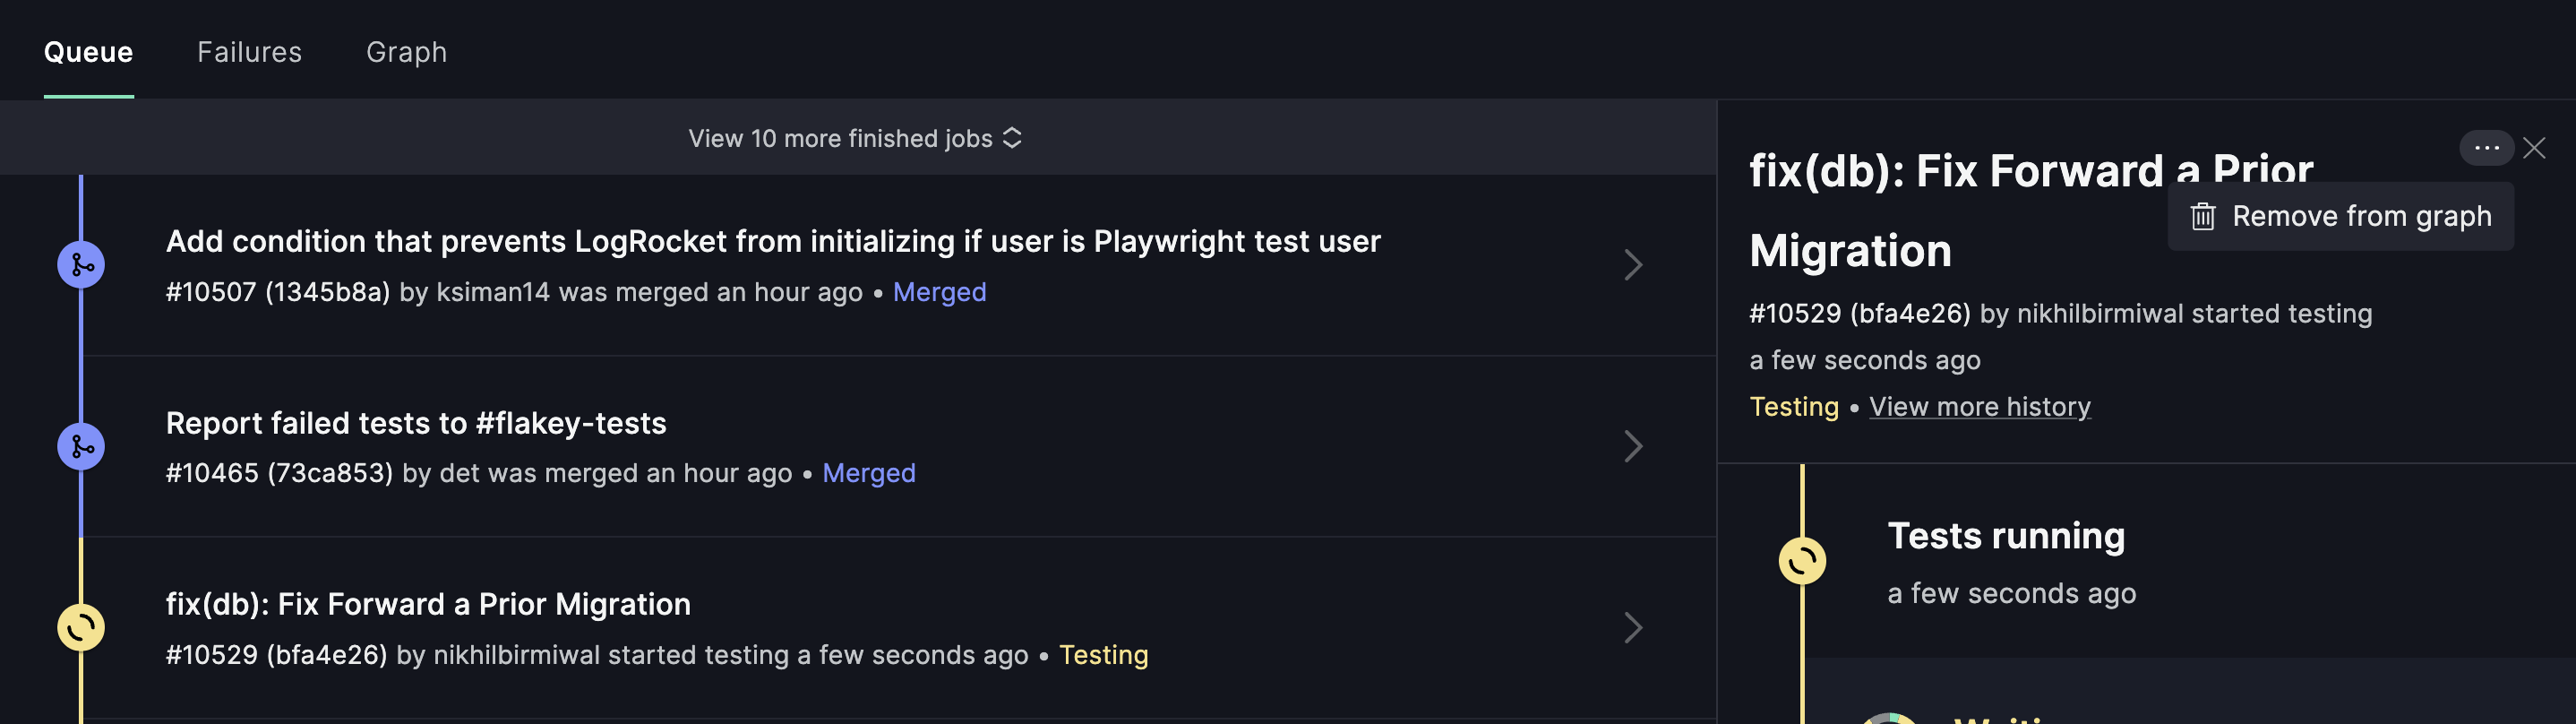Viewport: 2576px width, 724px height.
Task: Click the trash can icon
Action: tap(2203, 216)
